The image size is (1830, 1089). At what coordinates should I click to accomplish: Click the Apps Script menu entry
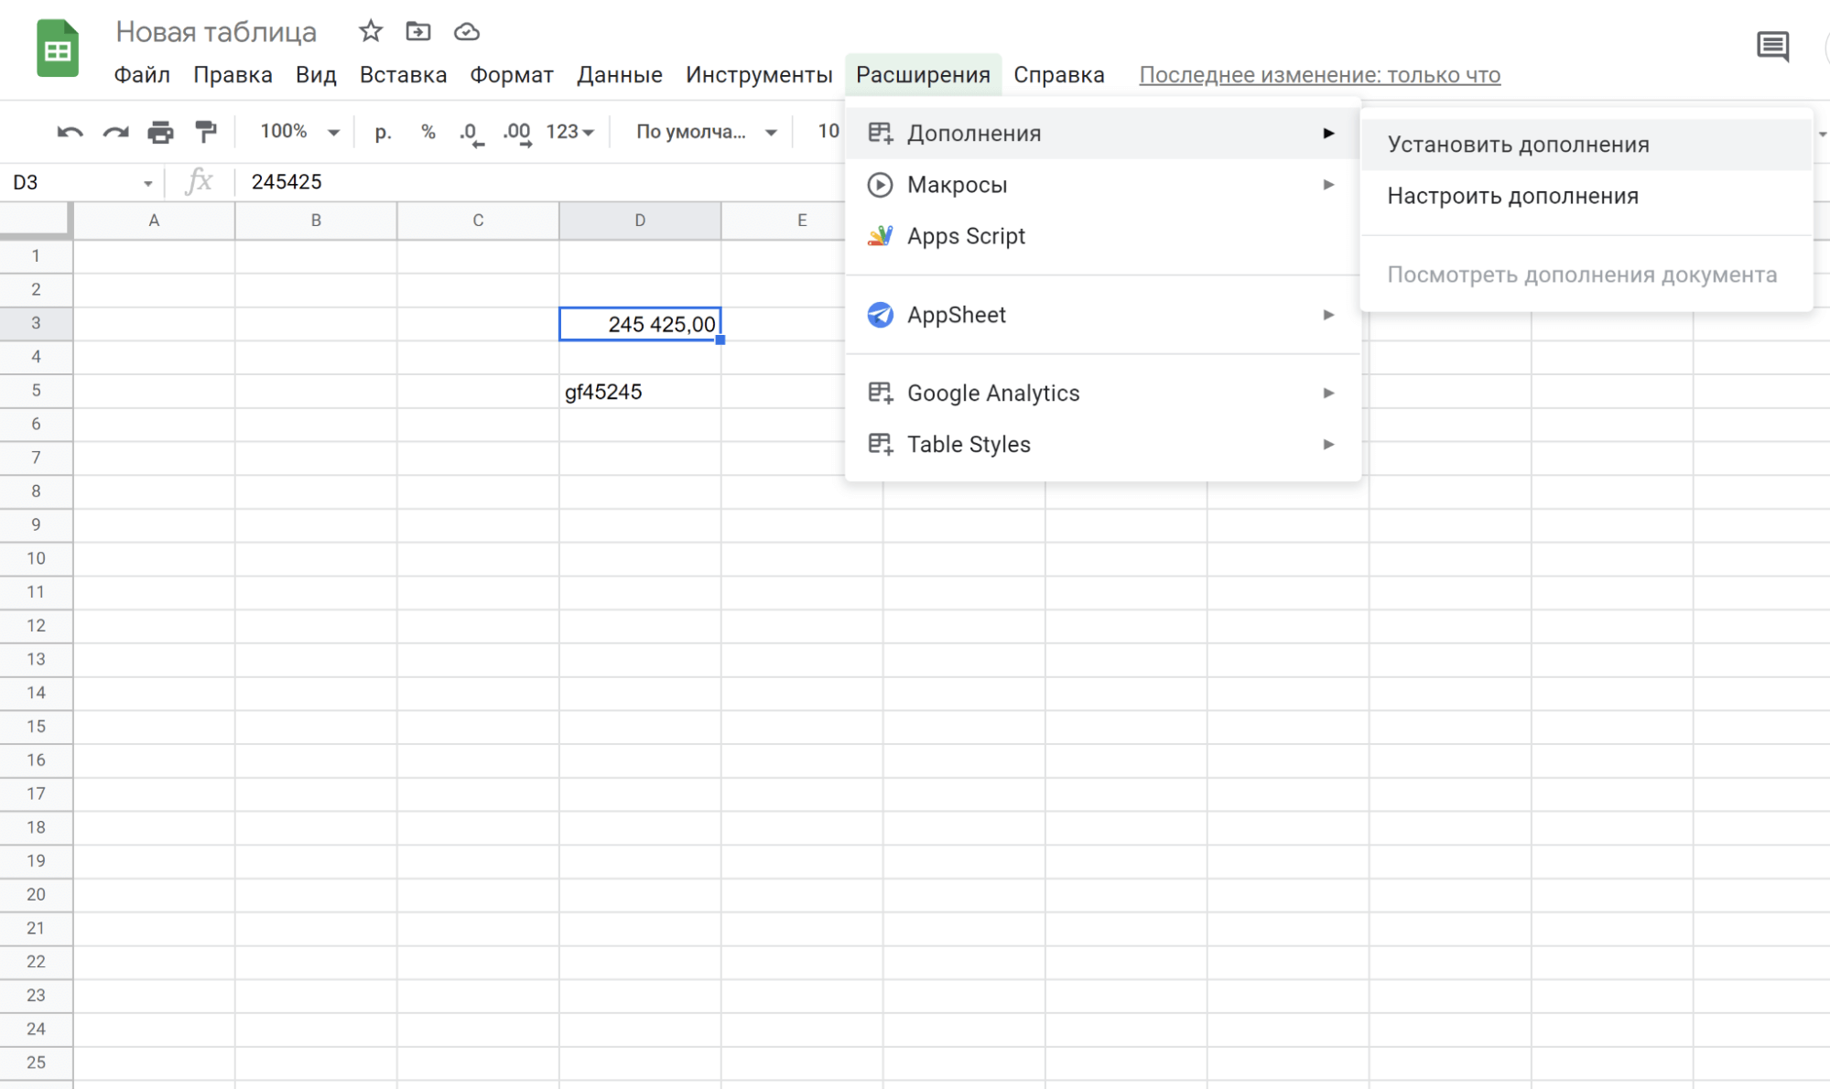(x=966, y=234)
